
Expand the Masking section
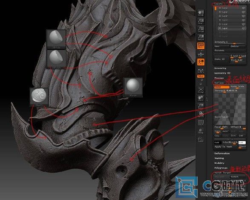point(219,158)
